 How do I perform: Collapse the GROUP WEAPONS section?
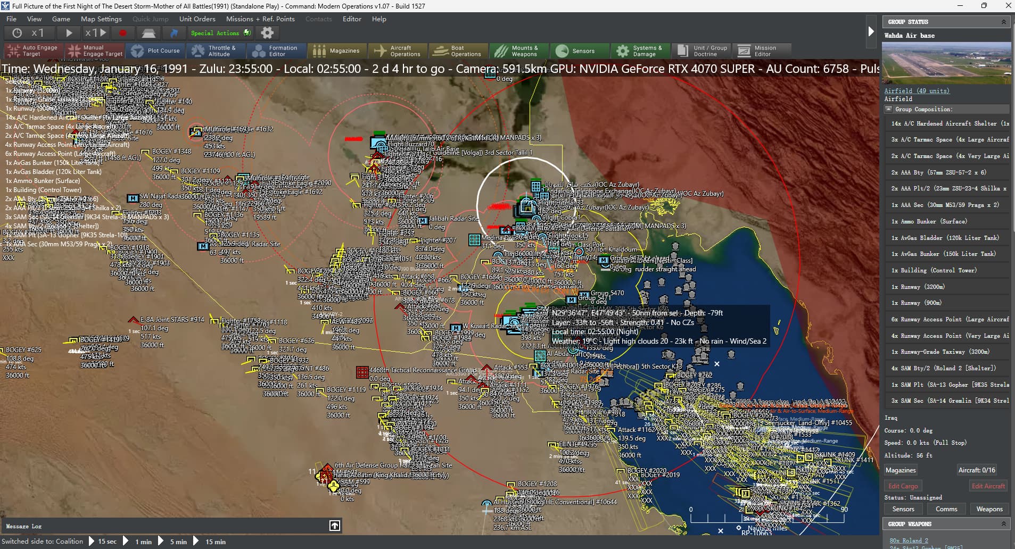point(1004,524)
